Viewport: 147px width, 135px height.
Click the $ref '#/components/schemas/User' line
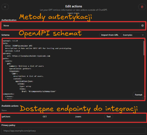[39, 91]
